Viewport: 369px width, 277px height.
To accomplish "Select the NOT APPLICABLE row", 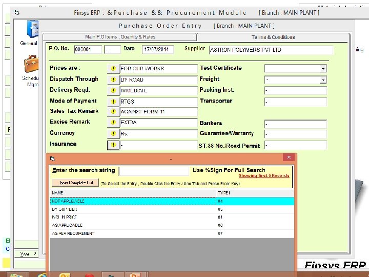I will click(x=172, y=201).
